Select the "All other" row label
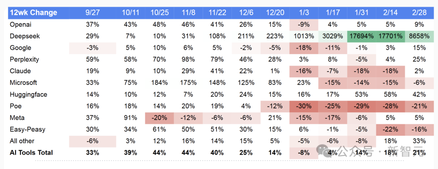This screenshot has height=169, width=438. [x=22, y=141]
